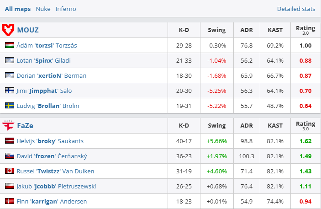
Task: Click the Danish flag beside karrigan
Action: (9, 201)
